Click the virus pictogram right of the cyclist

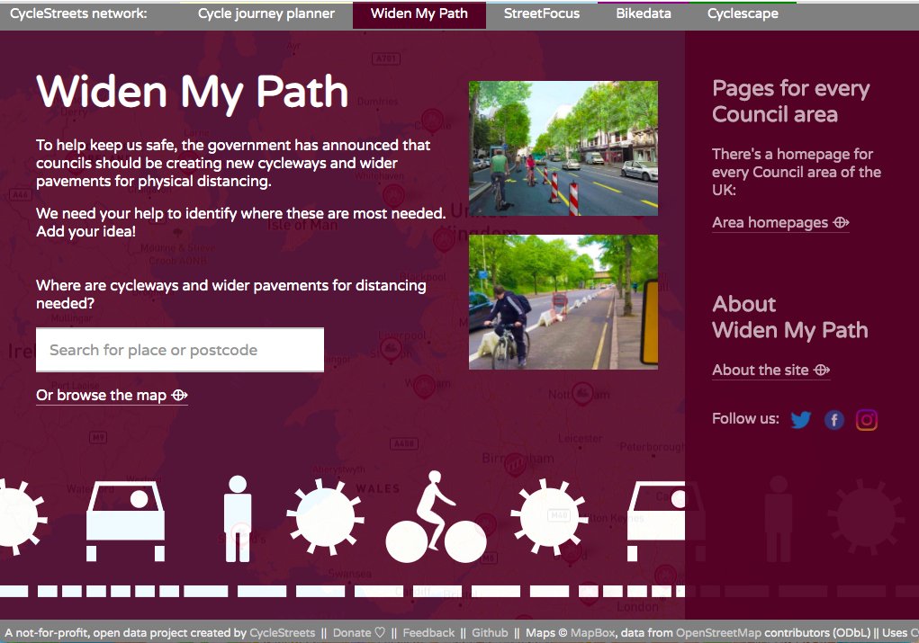click(x=549, y=517)
